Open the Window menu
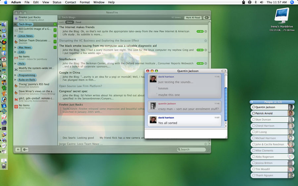This screenshot has width=298, height=186. tap(99, 2)
